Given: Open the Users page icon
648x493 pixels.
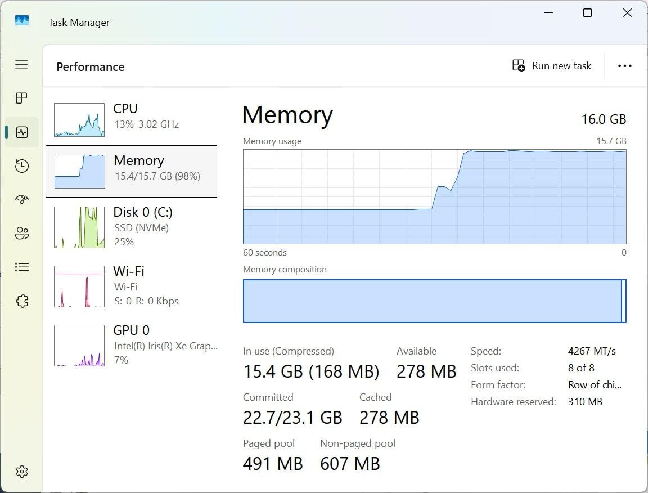Looking at the screenshot, I should click(21, 233).
